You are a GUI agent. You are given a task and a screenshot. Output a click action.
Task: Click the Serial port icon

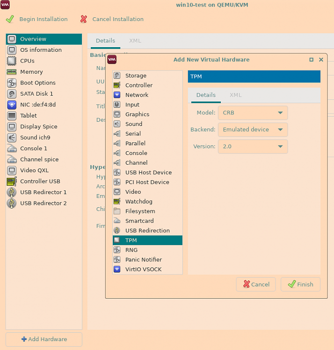[x=117, y=133]
